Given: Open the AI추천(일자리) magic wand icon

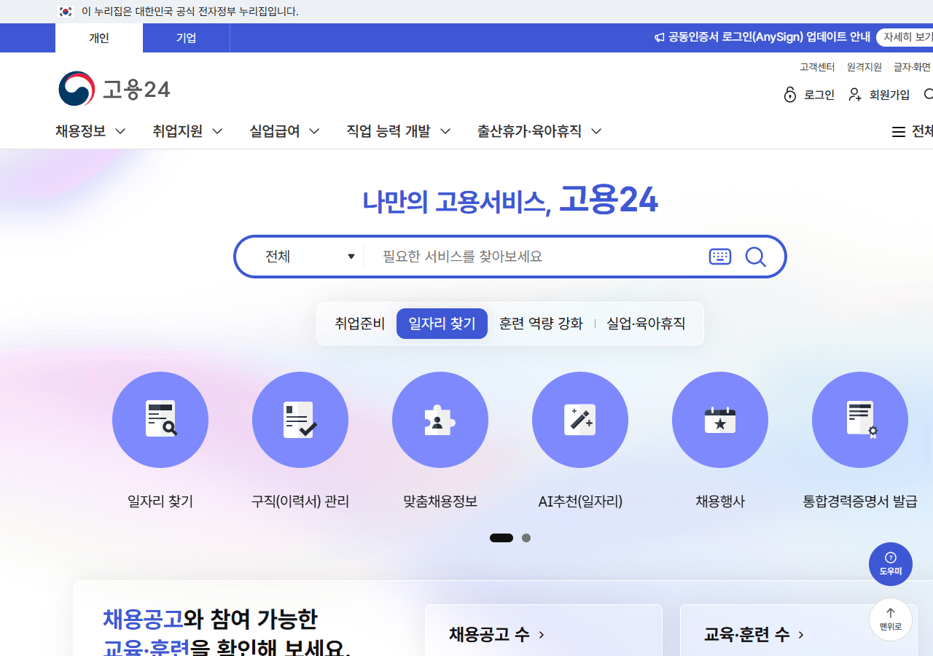Looking at the screenshot, I should (580, 420).
